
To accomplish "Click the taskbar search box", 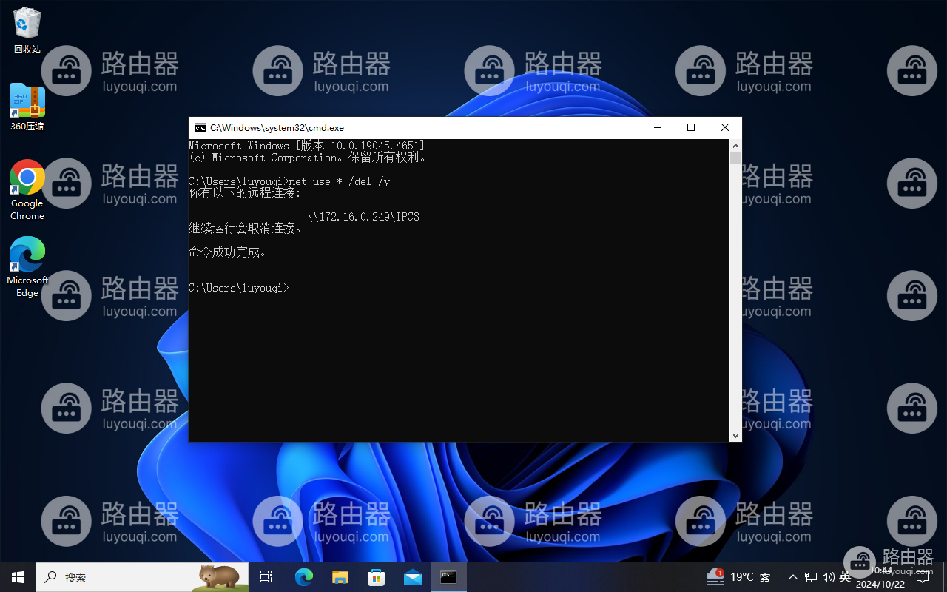I will (x=142, y=577).
